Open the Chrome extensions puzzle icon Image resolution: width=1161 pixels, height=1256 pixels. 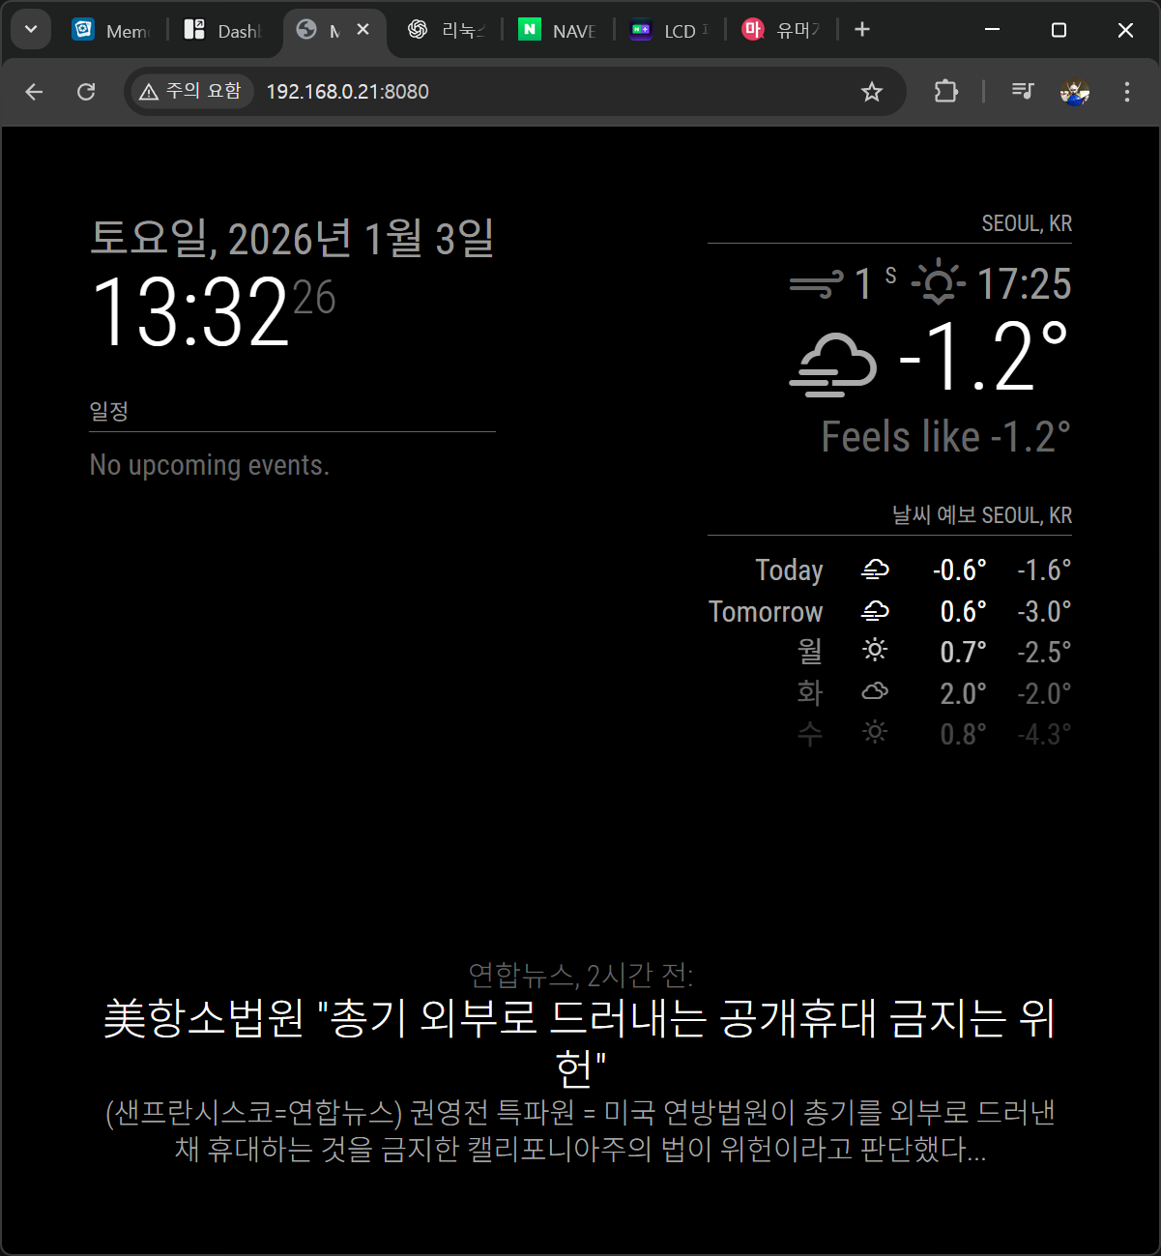tap(945, 92)
